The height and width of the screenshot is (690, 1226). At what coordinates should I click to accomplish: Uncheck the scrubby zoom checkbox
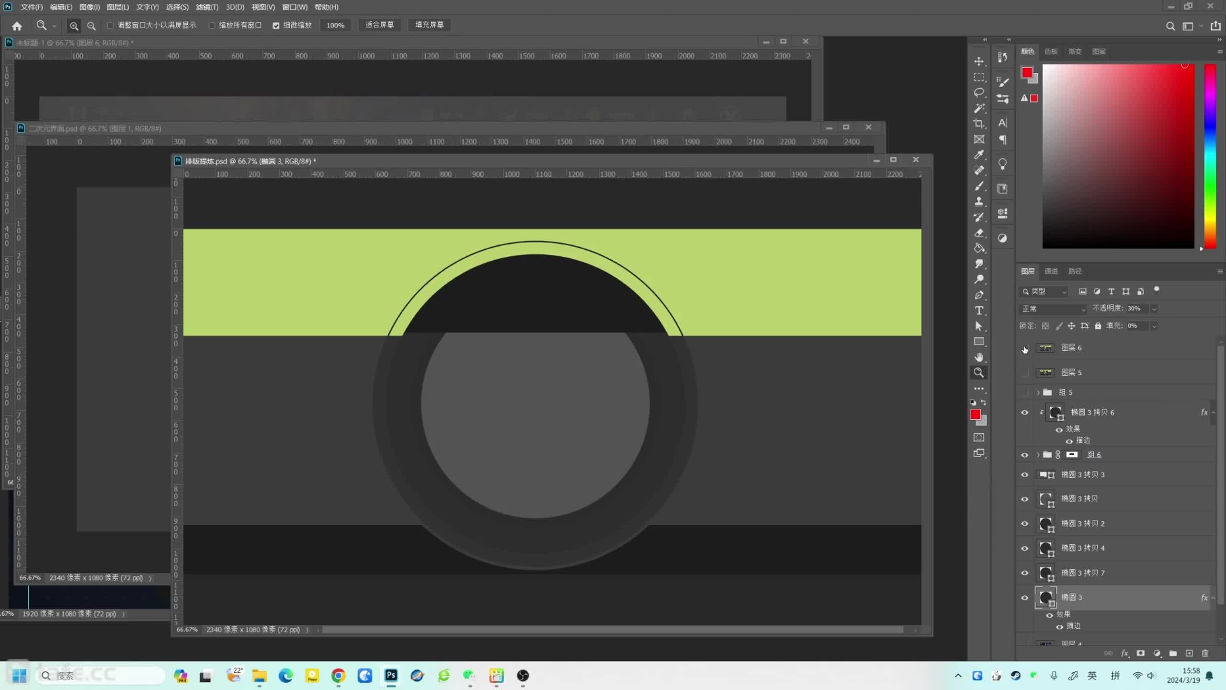276,25
